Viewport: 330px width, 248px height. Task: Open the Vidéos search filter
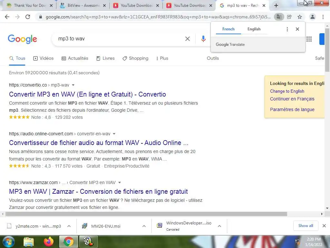(x=44, y=58)
